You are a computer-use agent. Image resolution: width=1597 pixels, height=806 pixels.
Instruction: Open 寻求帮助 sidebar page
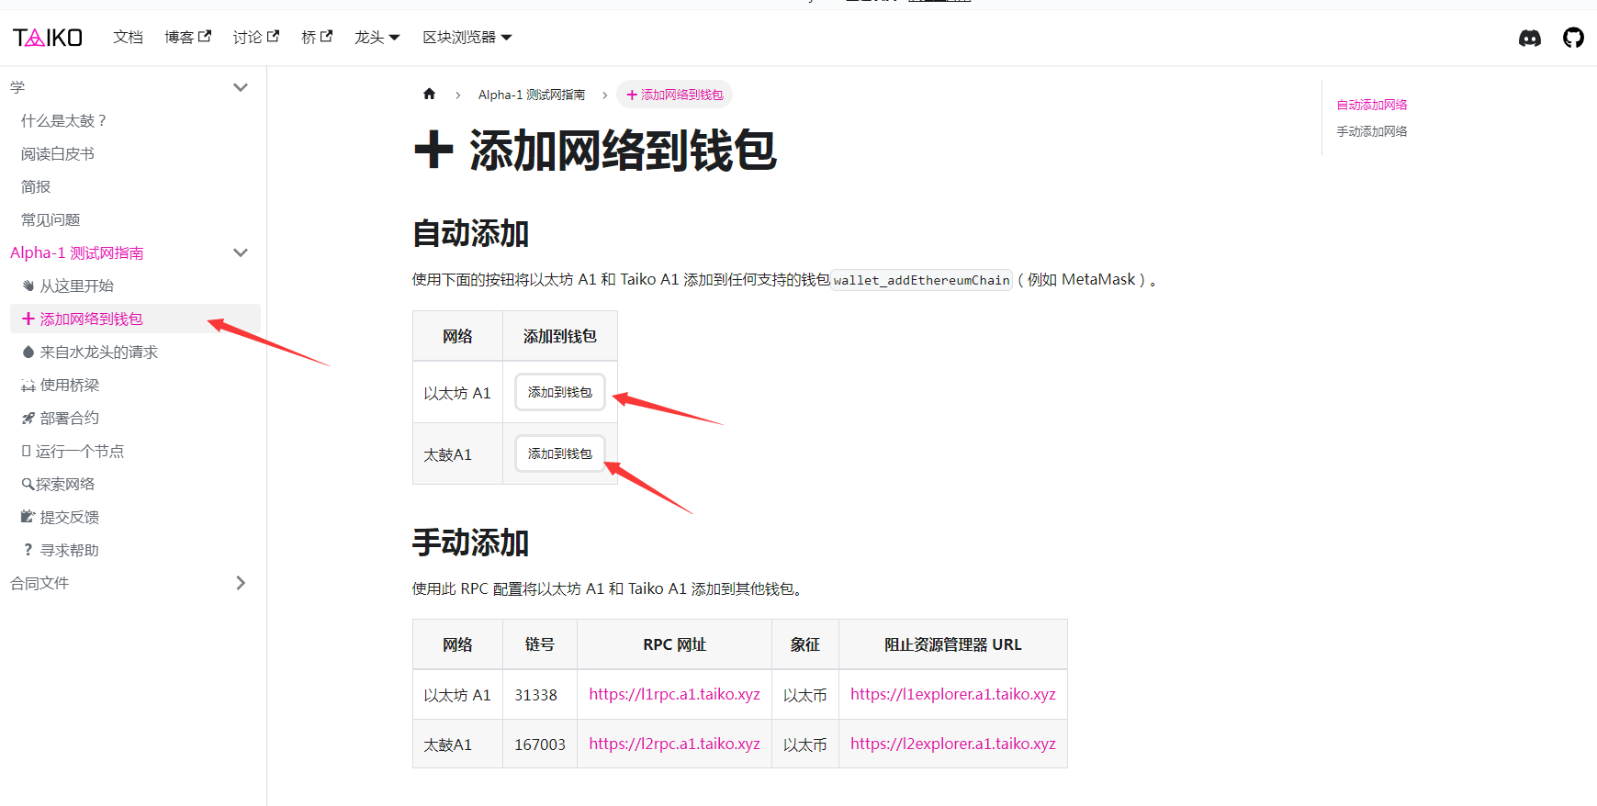(61, 550)
